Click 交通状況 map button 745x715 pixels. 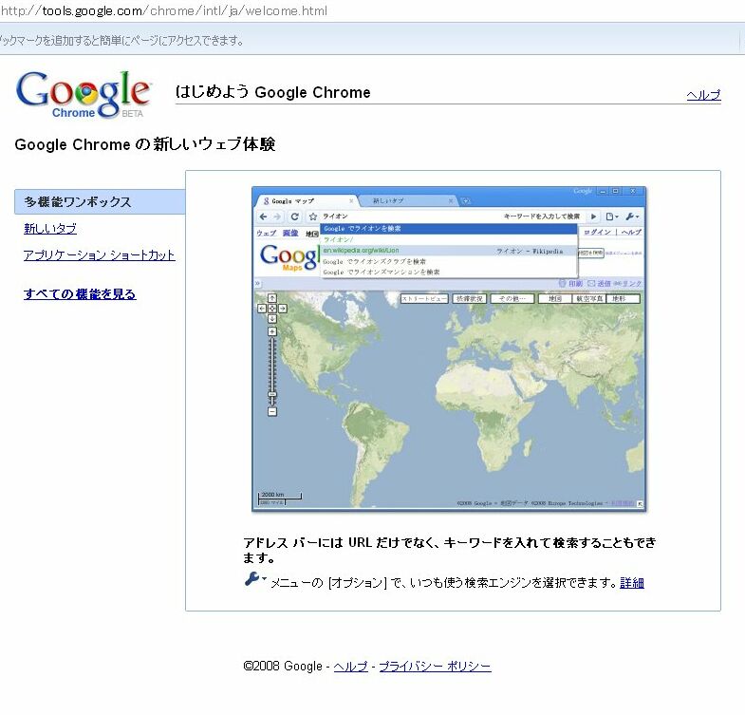point(470,298)
